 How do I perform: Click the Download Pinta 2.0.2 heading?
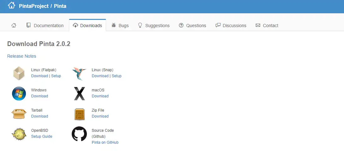39,44
